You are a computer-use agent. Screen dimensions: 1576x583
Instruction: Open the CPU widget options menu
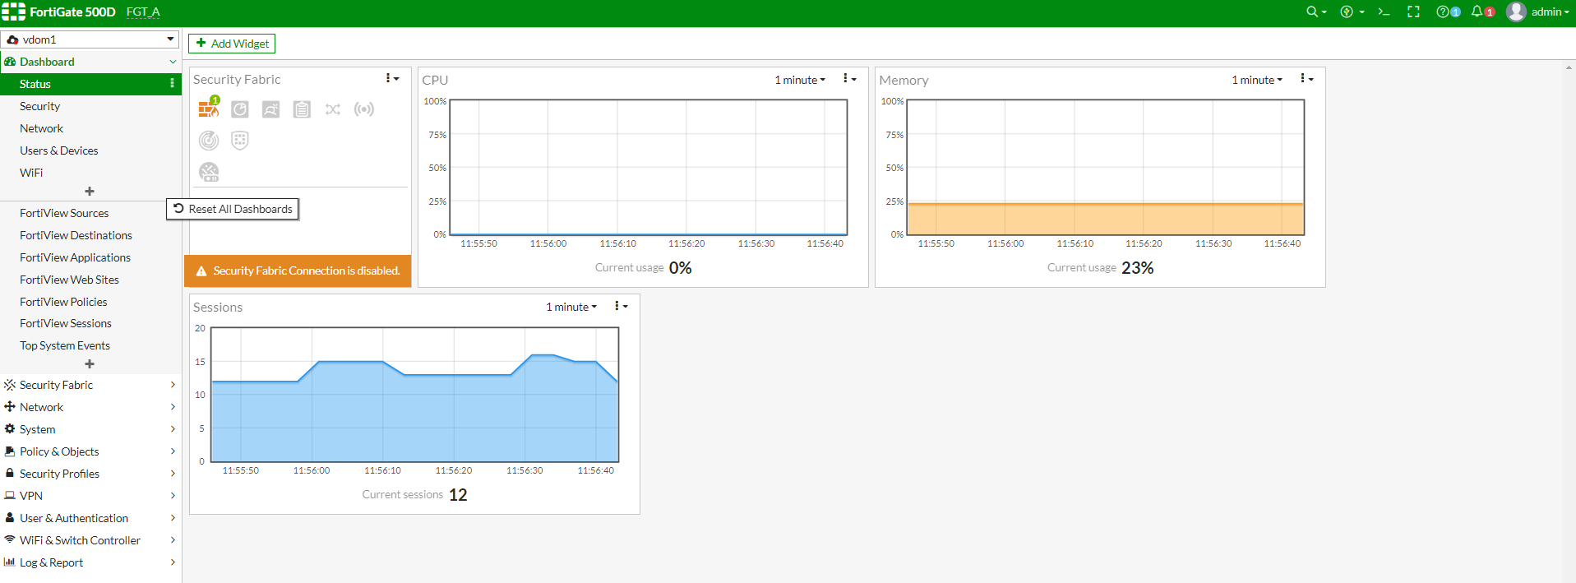pyautogui.click(x=849, y=79)
